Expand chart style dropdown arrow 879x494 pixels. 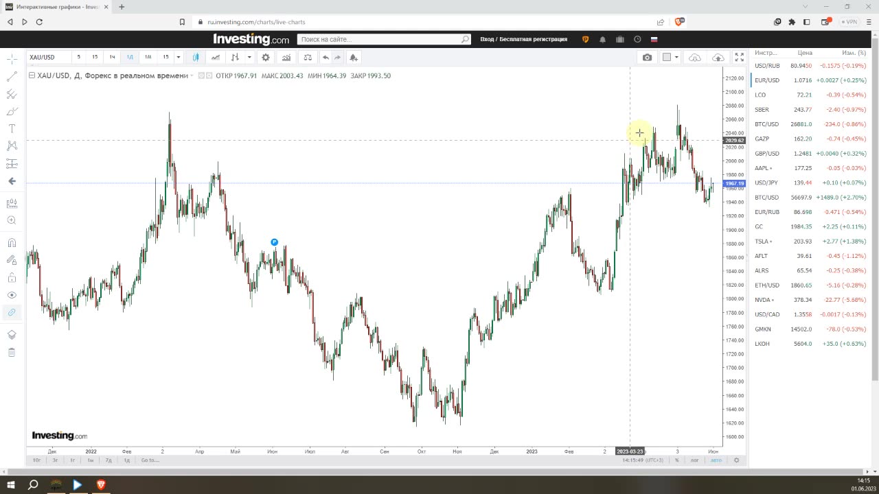pyautogui.click(x=249, y=57)
